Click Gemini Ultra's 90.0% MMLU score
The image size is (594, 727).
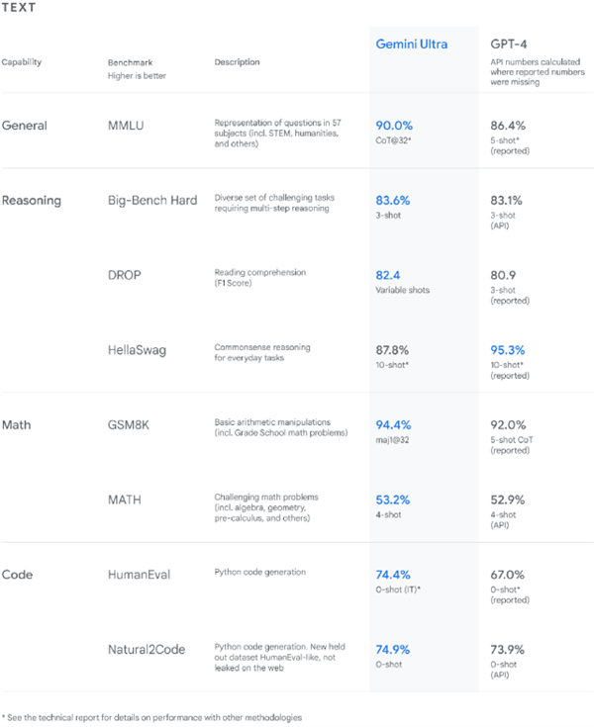[394, 126]
